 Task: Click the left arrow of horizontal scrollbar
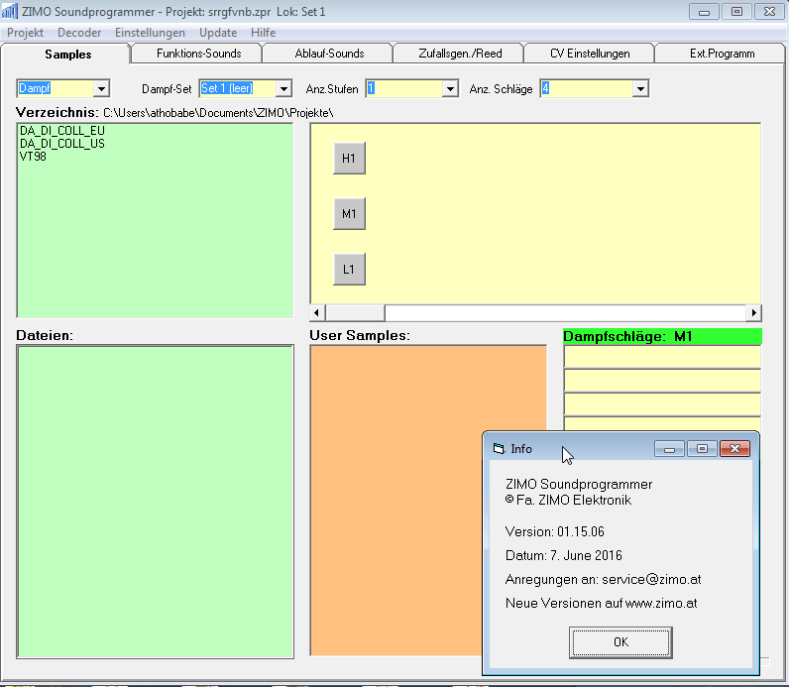point(317,312)
